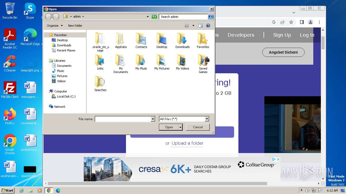Image resolution: width=346 pixels, height=194 pixels.
Task: Click the Cancel button
Action: point(198,127)
